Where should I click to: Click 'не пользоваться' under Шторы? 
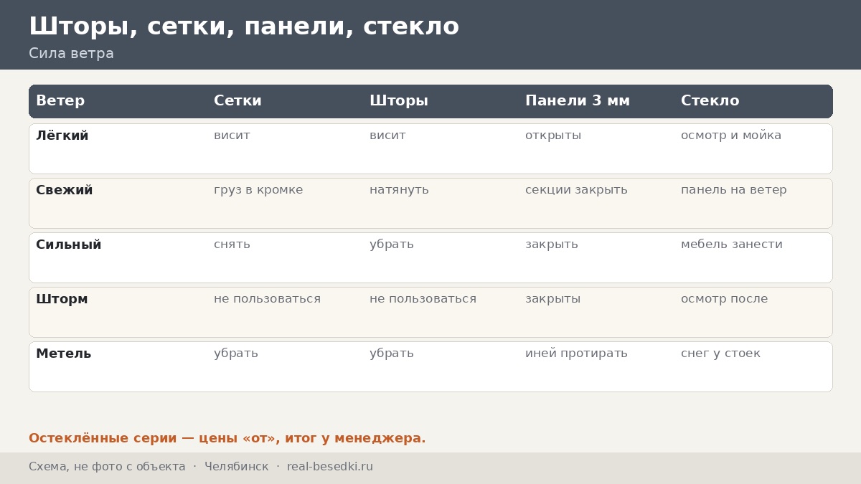(423, 299)
